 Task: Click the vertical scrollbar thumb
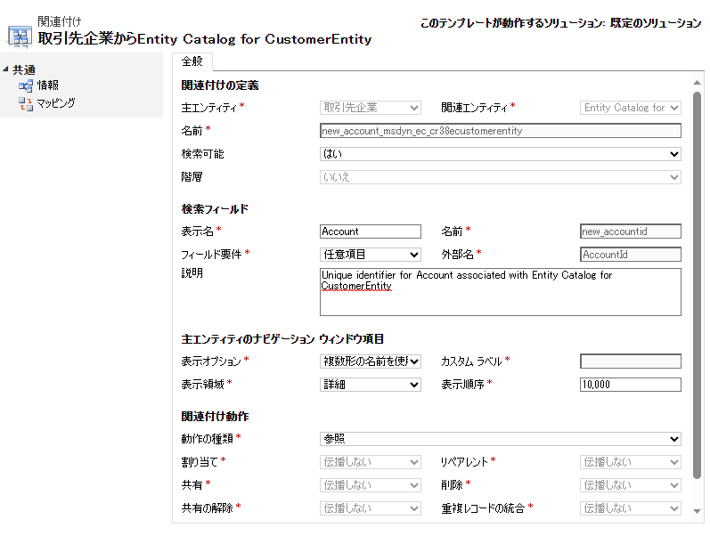click(x=697, y=285)
